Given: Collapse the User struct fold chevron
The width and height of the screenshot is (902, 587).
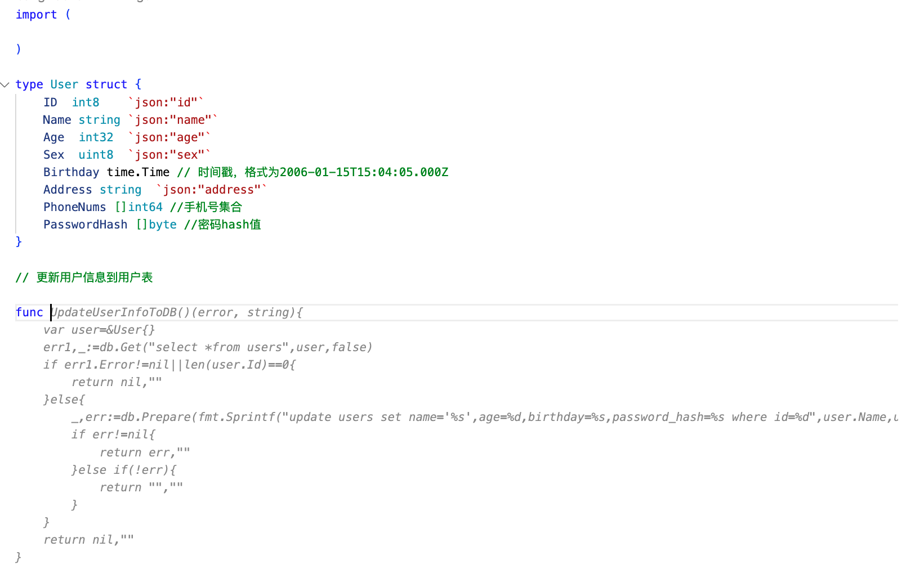Looking at the screenshot, I should pos(5,85).
